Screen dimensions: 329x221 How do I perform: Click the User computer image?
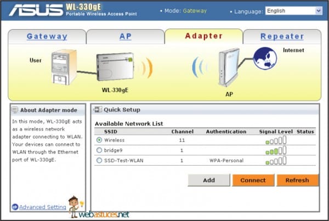click(64, 67)
